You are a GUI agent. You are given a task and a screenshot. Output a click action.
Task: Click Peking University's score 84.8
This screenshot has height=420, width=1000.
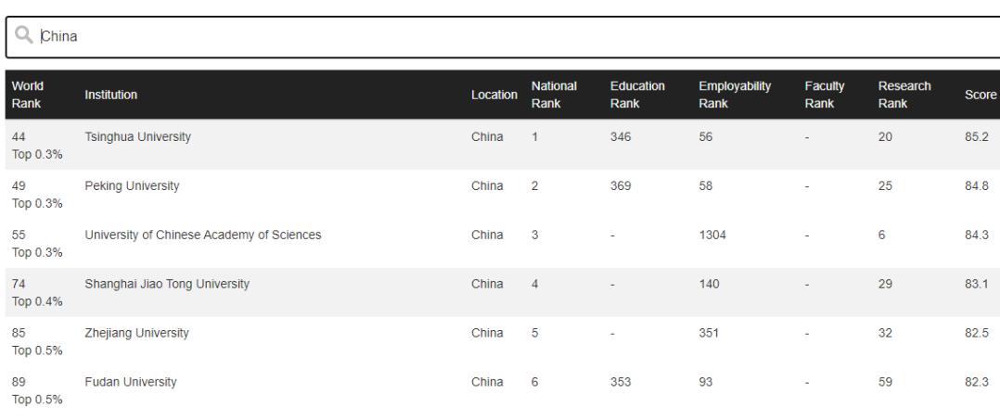[977, 185]
